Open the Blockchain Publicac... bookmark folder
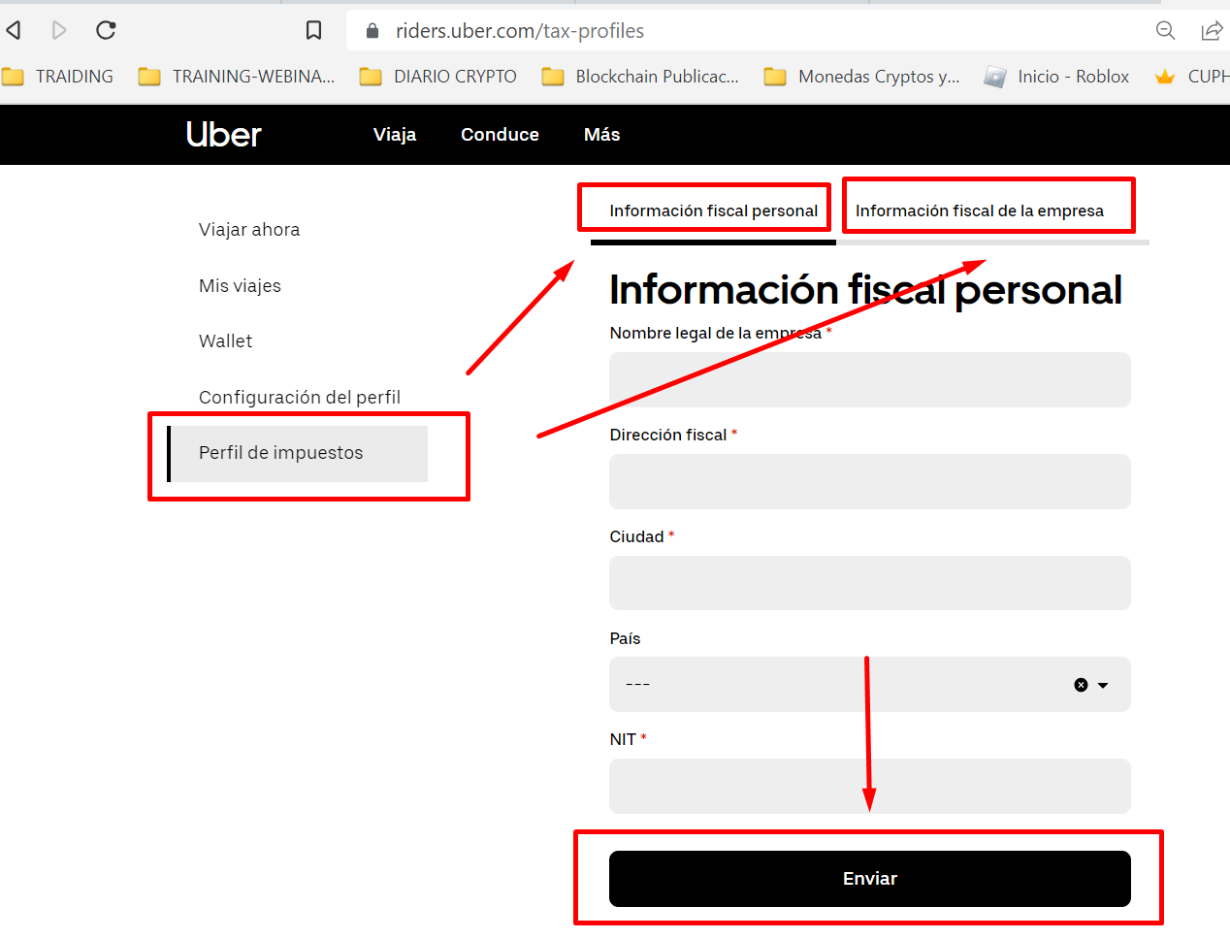The width and height of the screenshot is (1230, 939). [640, 77]
